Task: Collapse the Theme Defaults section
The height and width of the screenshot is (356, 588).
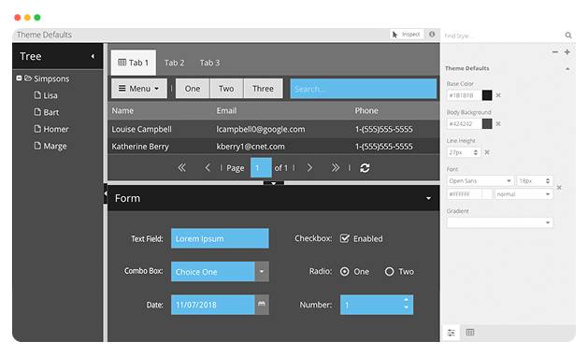Action: click(567, 68)
